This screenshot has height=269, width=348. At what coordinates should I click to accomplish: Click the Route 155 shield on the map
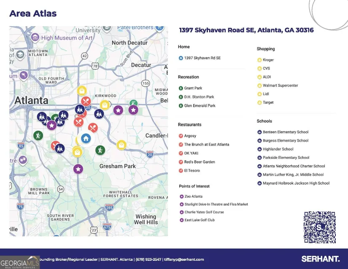tap(146, 83)
